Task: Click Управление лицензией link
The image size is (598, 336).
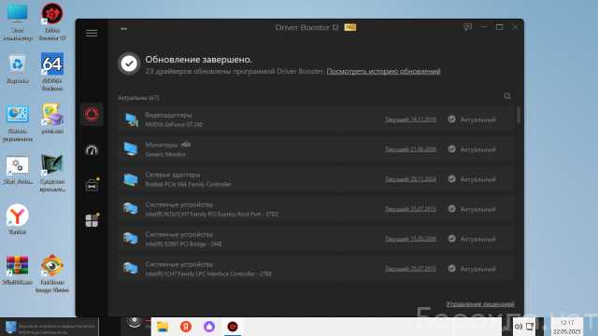Action: click(480, 304)
